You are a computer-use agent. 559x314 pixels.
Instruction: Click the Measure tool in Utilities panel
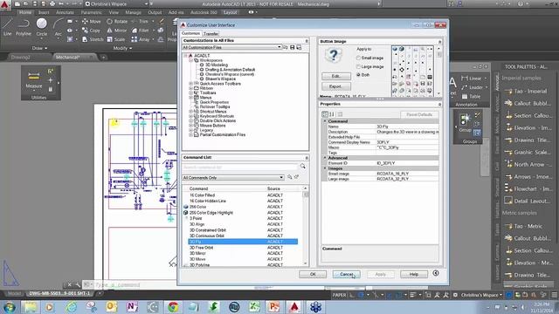click(x=34, y=80)
